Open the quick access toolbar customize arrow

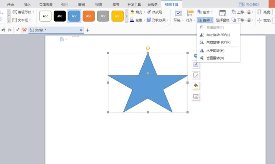point(17,30)
